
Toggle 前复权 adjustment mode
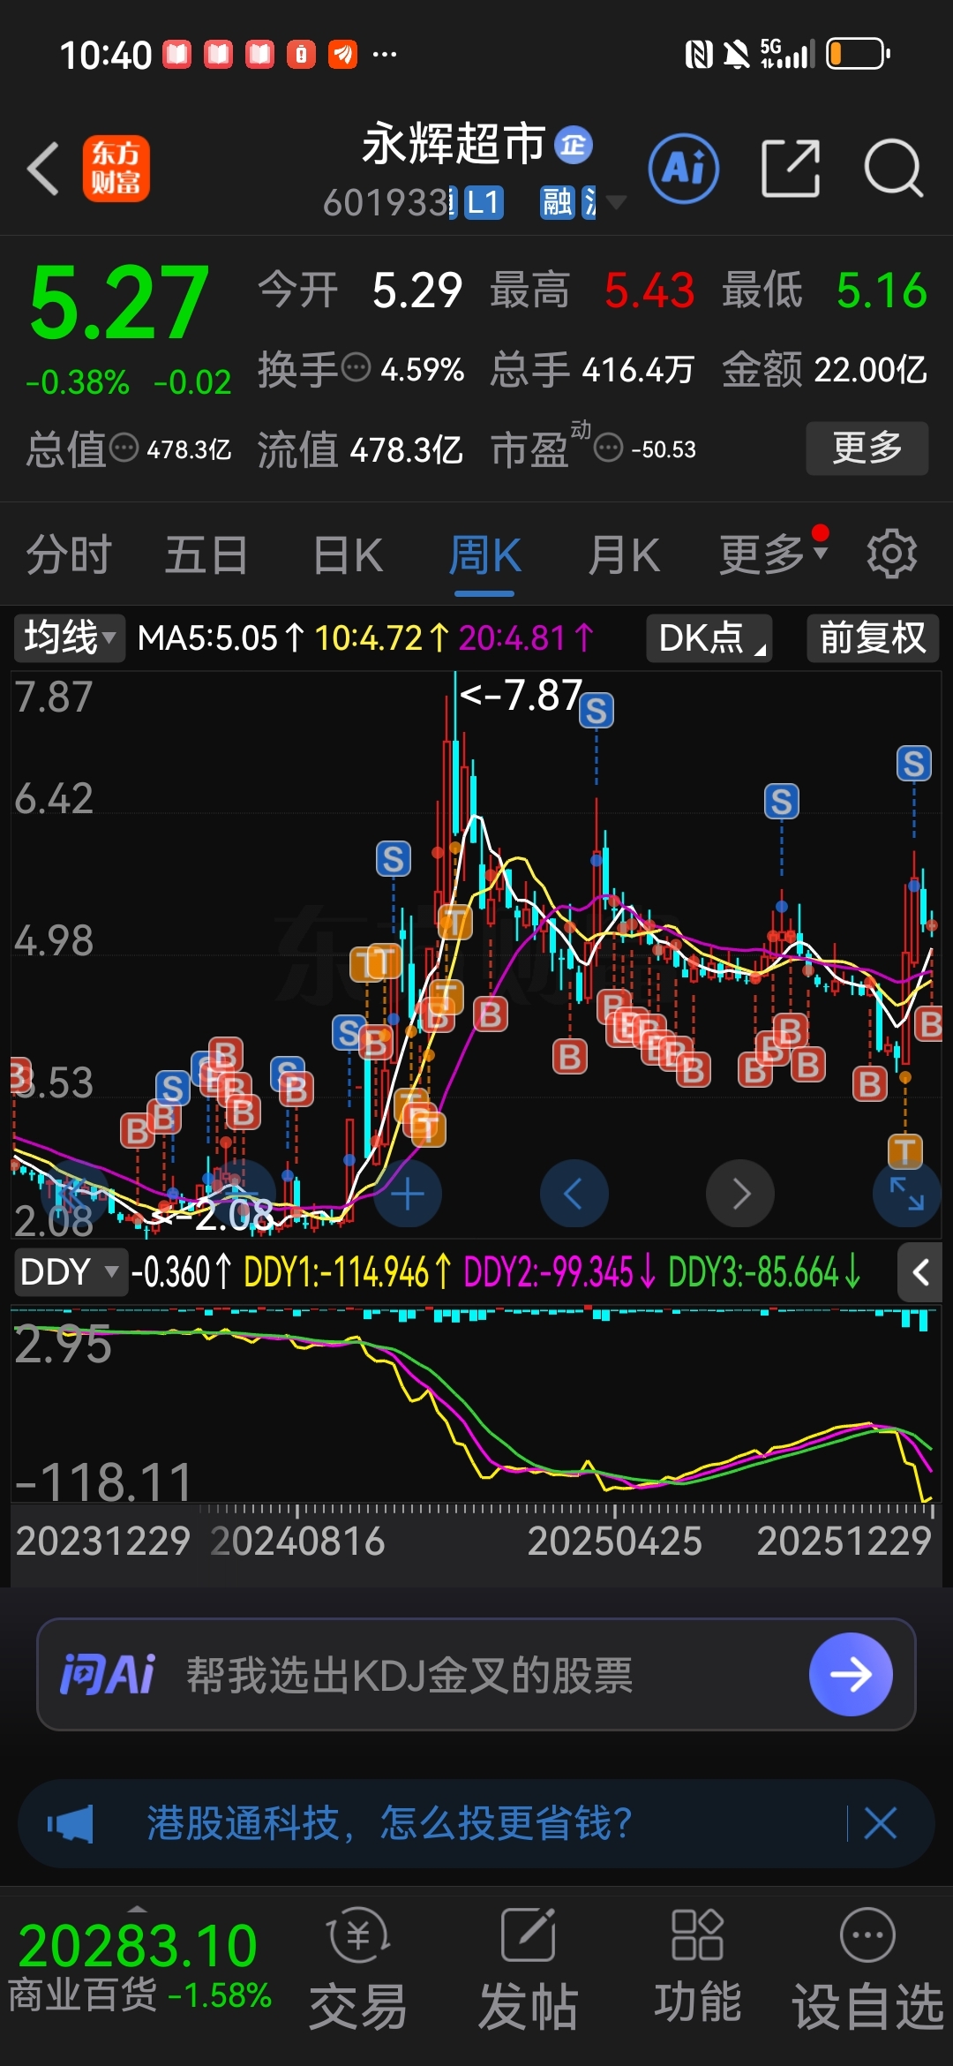coord(873,637)
